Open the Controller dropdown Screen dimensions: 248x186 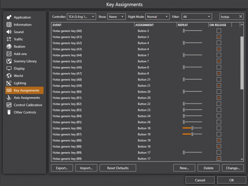[81, 17]
